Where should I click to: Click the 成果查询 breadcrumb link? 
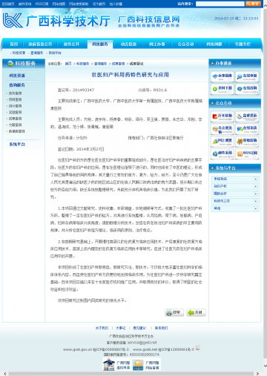119,64
